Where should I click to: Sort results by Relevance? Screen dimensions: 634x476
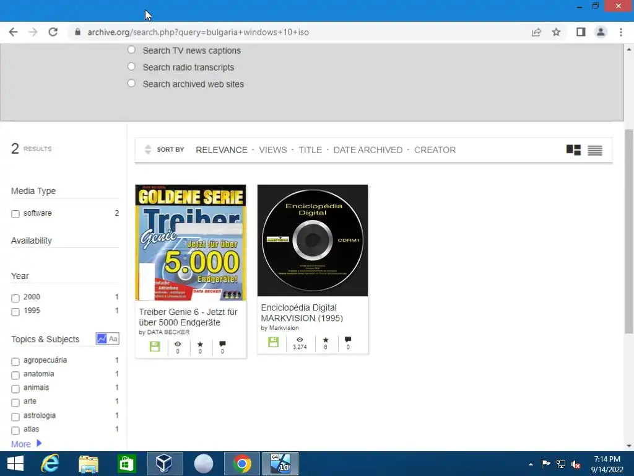222,150
